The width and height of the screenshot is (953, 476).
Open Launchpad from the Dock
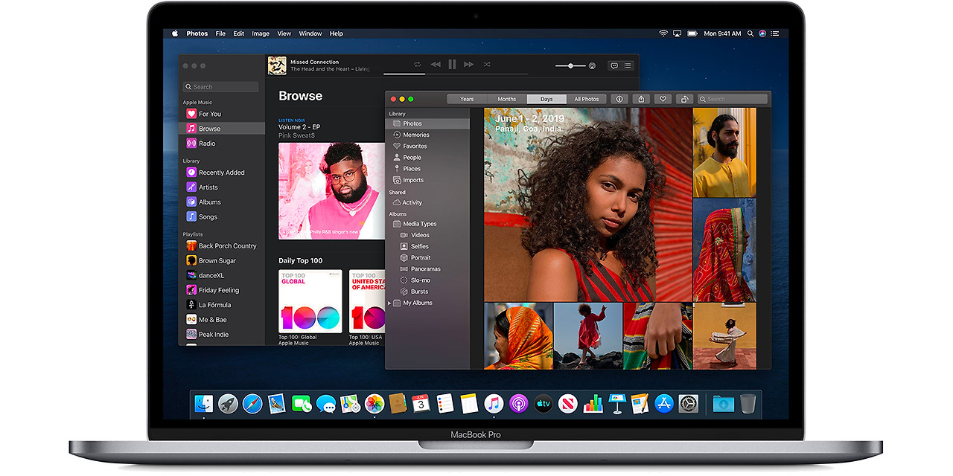228,404
